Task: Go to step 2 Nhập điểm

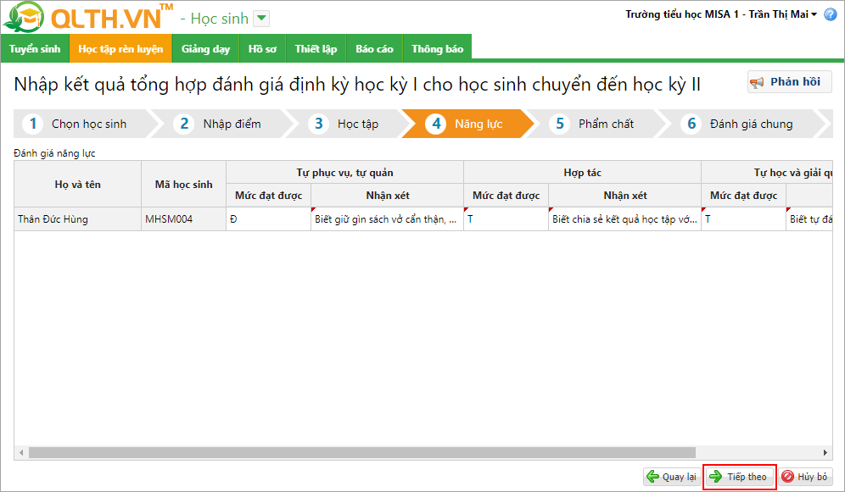Action: [222, 124]
